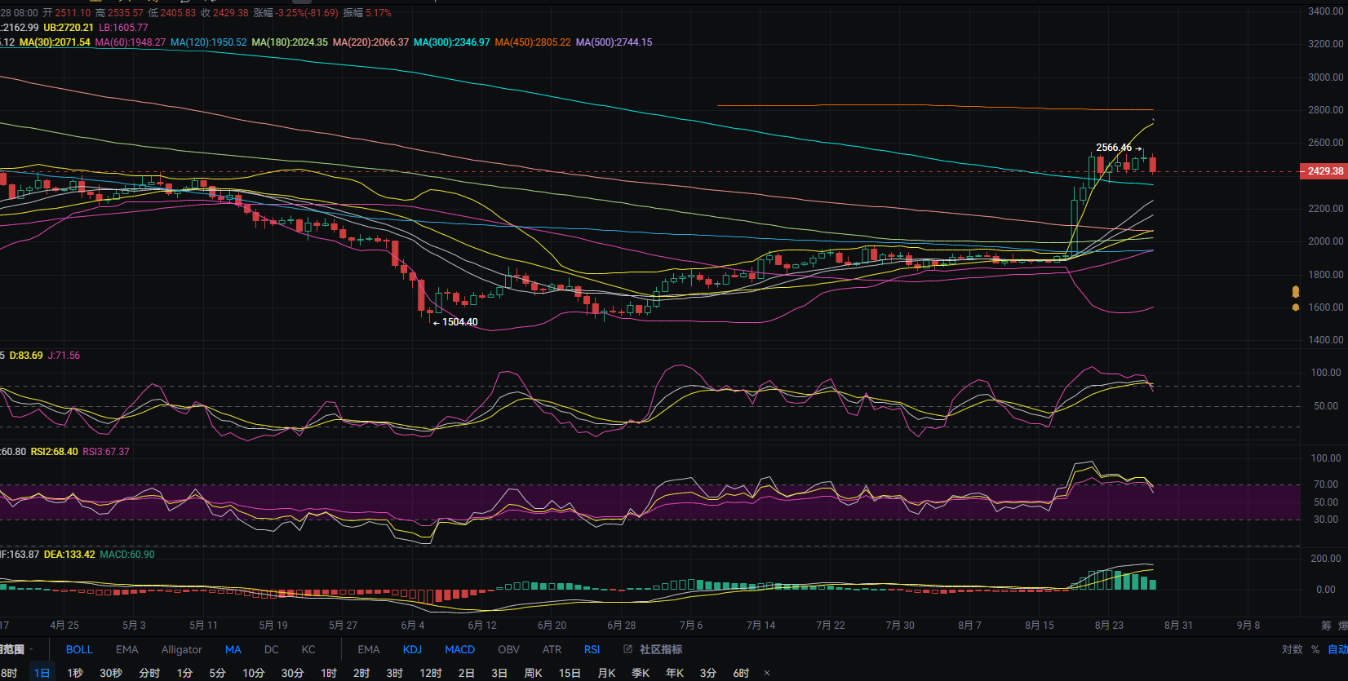Click the orange bell alert marker near 1600
Image resolution: width=1348 pixels, height=681 pixels.
pyautogui.click(x=1295, y=307)
